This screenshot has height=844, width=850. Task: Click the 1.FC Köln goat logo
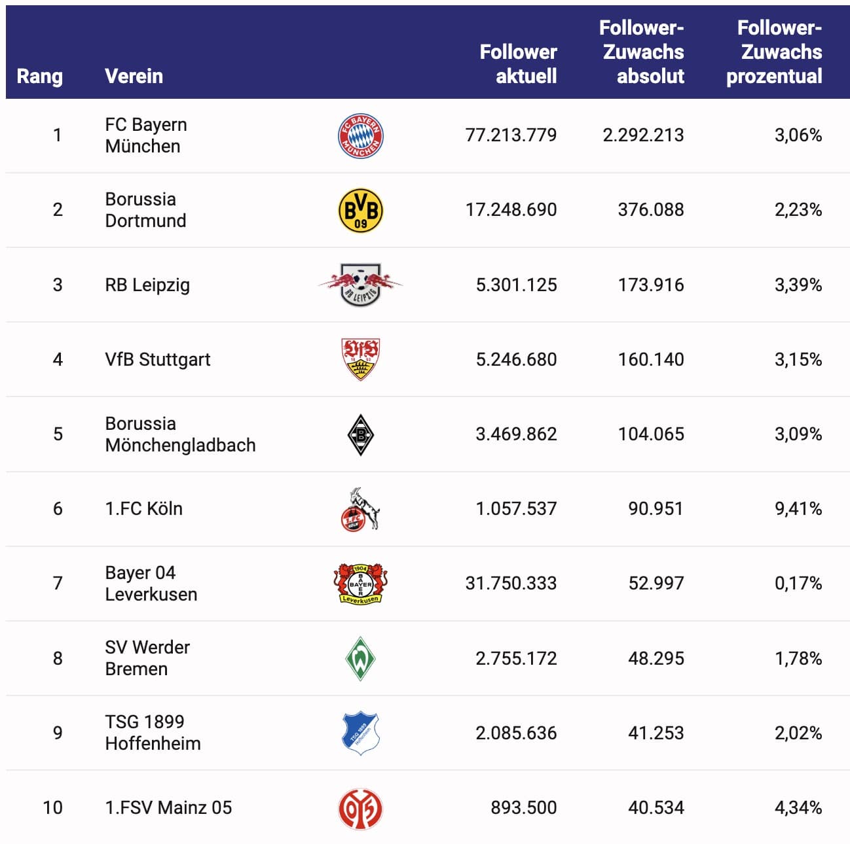pyautogui.click(x=360, y=509)
